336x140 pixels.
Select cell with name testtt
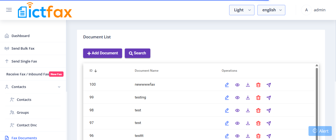point(139,136)
